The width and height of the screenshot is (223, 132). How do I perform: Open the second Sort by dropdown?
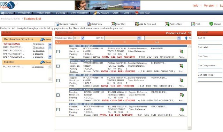(x=179, y=38)
